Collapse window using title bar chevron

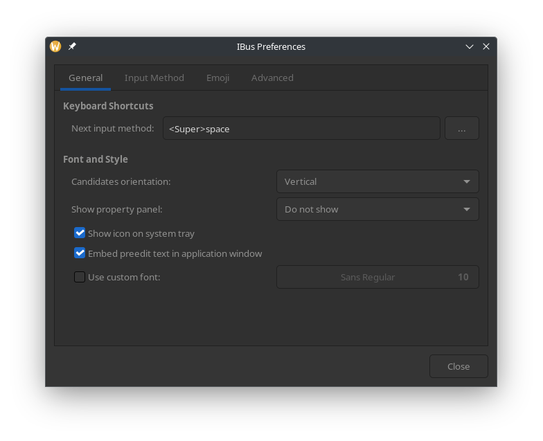470,47
